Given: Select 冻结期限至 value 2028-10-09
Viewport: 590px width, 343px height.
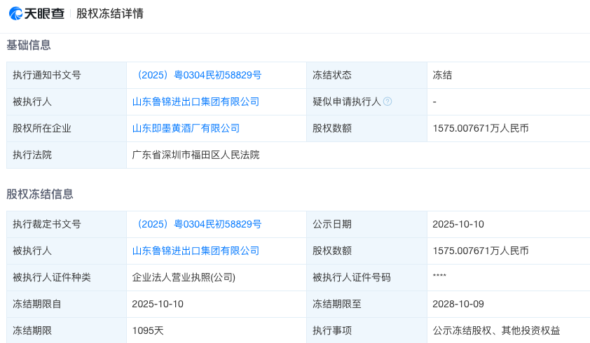Looking at the screenshot, I should pos(458,304).
